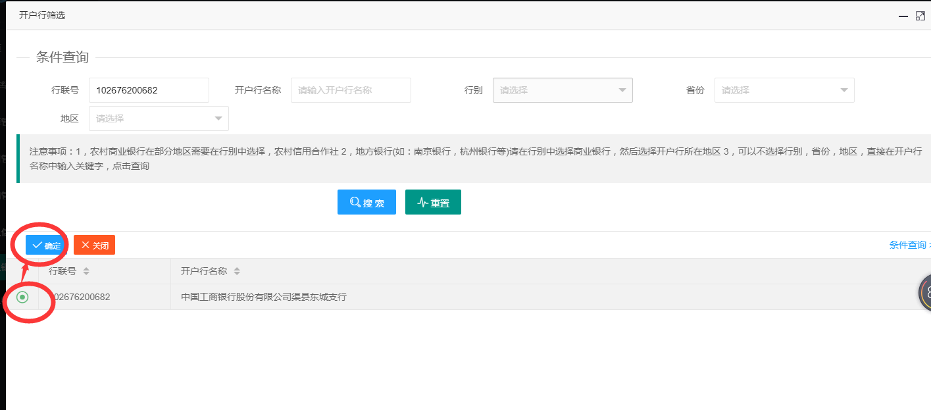The image size is (931, 410).
Task: Click the 102676200682 cell in results row
Action: coord(82,297)
